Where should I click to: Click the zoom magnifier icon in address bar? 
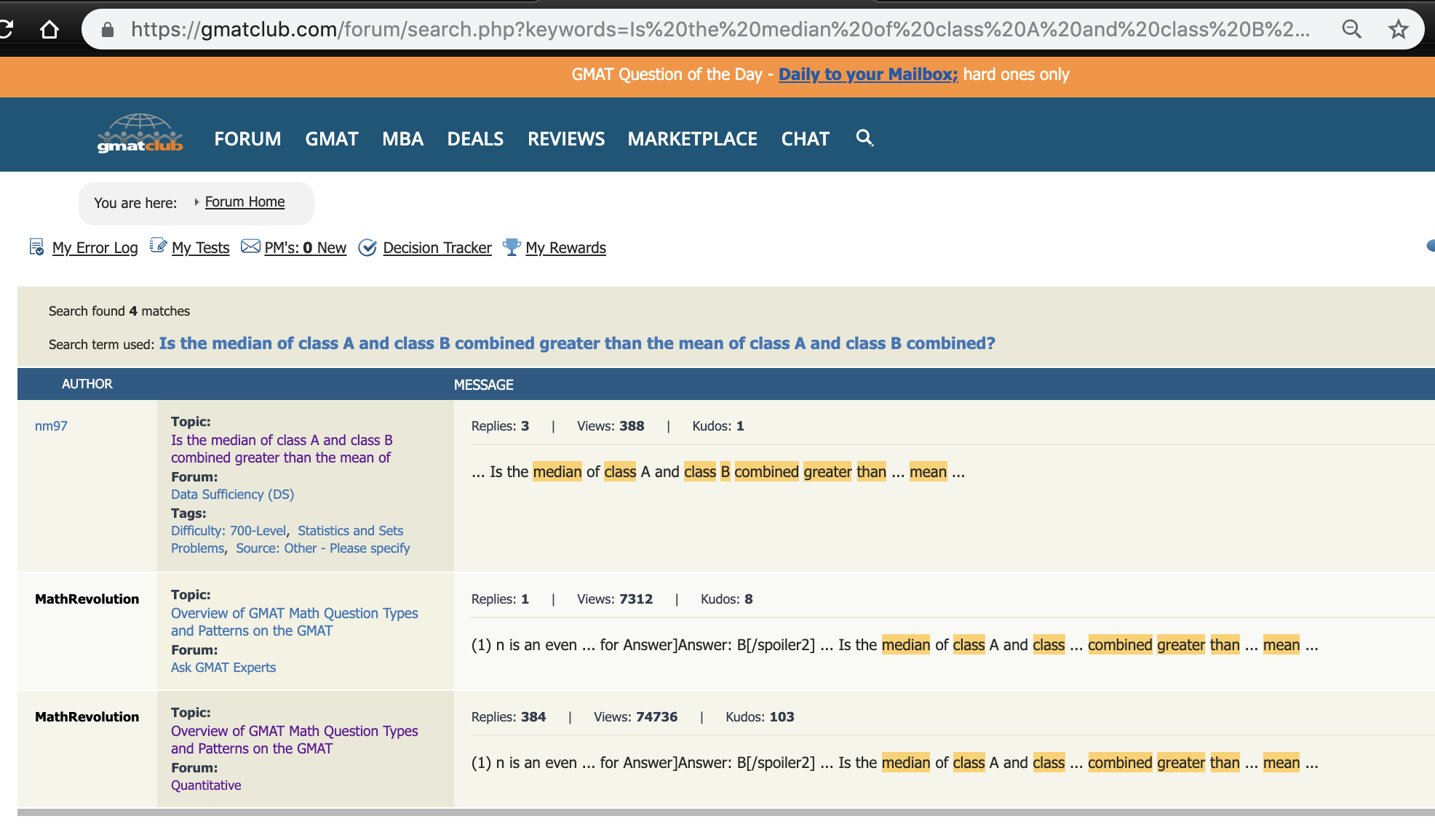1351,29
